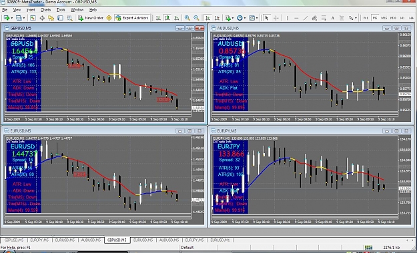Viewport: 417px width, 253px height.
Task: Expand the Templates dropdown arrow
Action: click(257, 18)
